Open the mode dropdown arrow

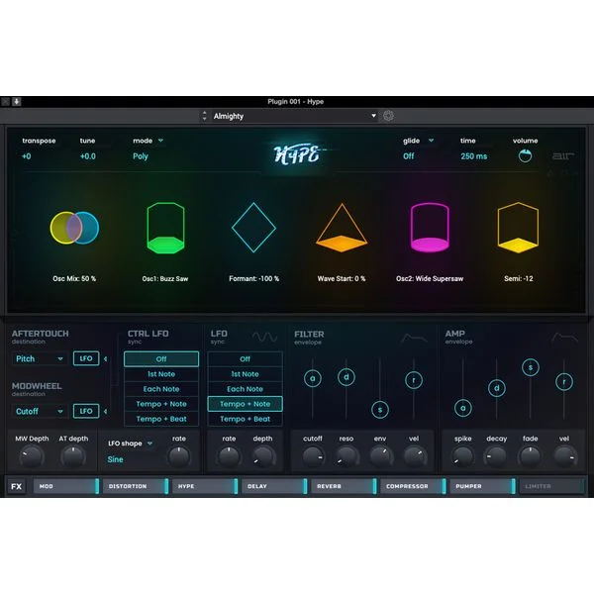click(x=160, y=141)
